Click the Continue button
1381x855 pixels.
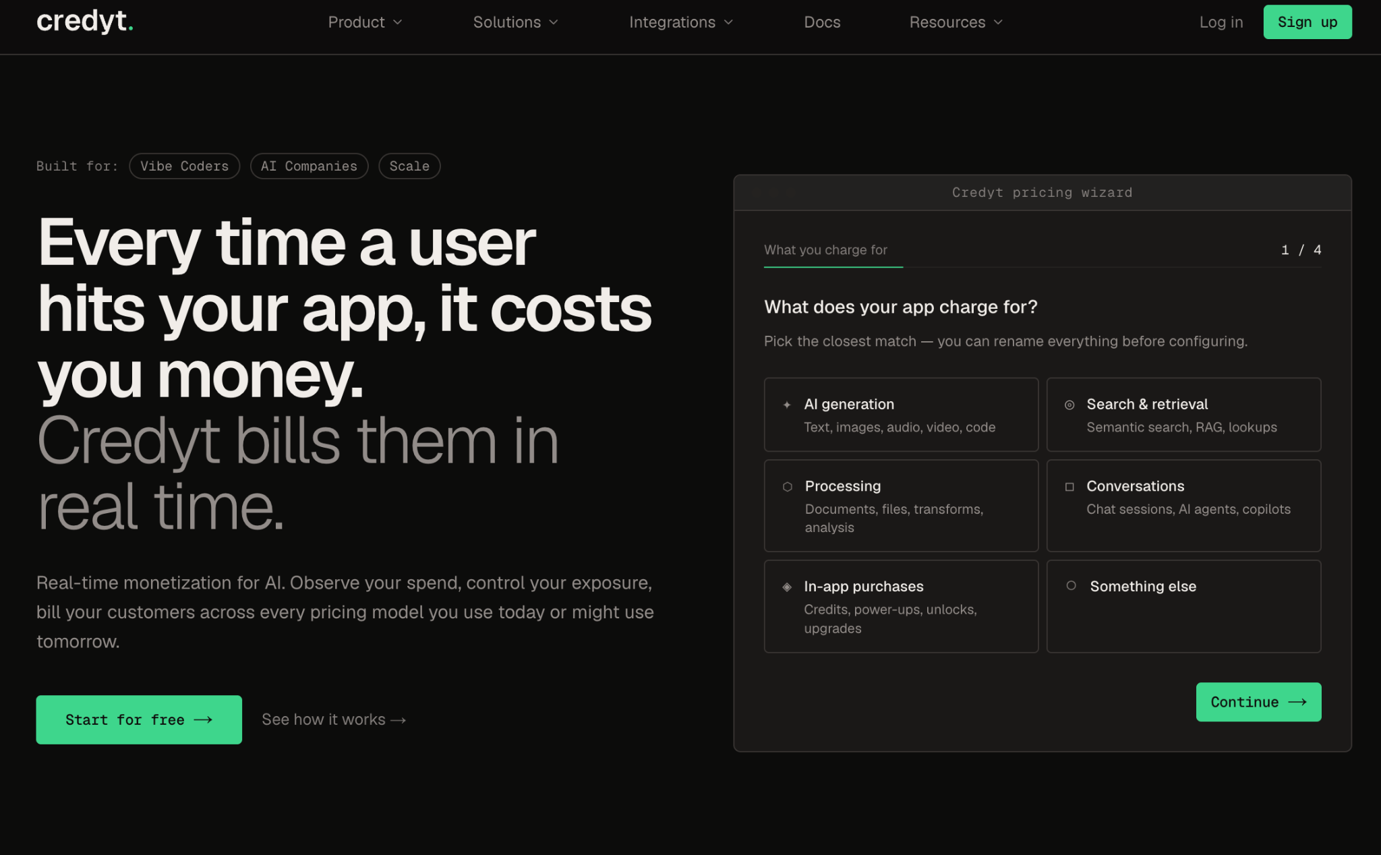(1258, 702)
